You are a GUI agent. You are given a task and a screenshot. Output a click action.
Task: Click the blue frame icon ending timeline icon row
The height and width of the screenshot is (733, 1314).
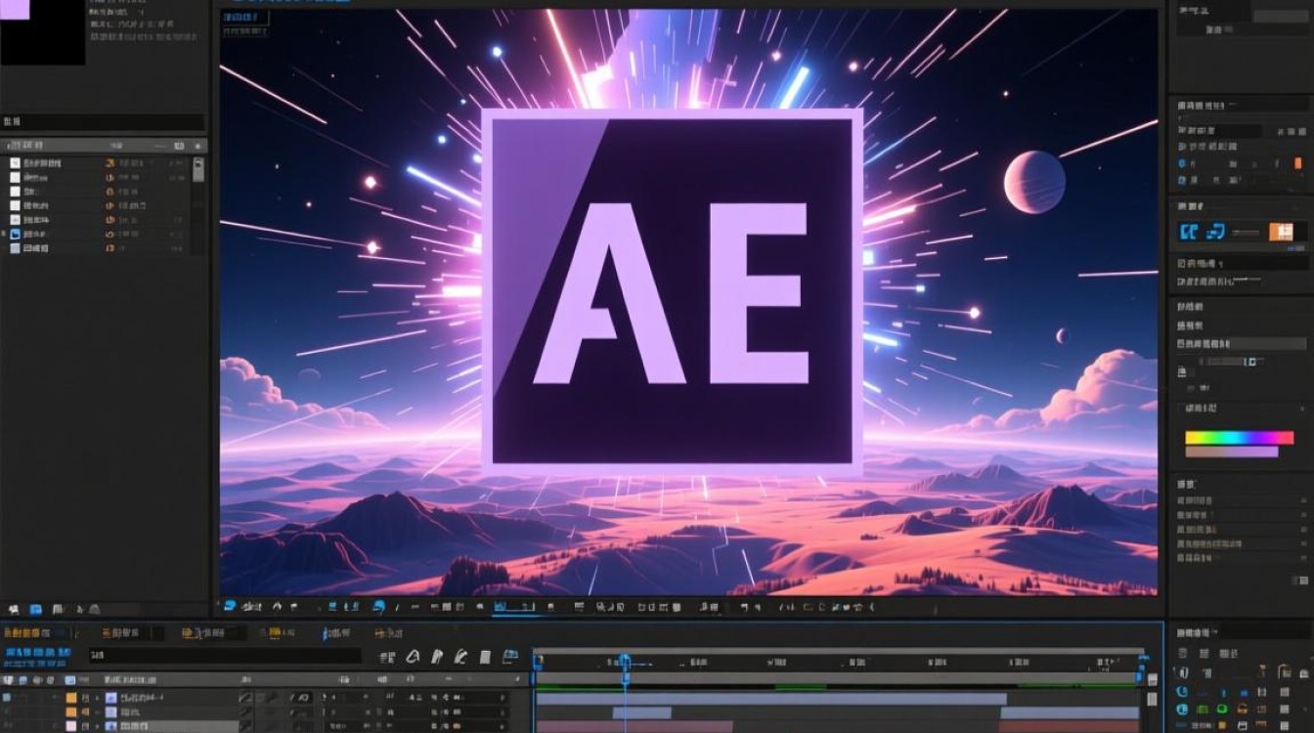point(509,657)
